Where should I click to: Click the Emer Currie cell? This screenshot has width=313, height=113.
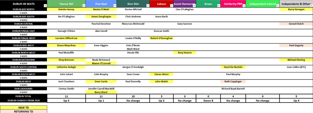pos(101,81)
